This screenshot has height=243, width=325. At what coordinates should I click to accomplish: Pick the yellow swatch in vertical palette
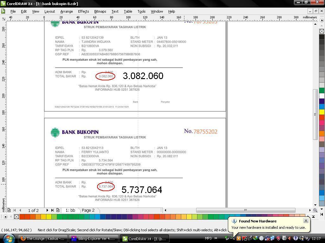pos(322,112)
